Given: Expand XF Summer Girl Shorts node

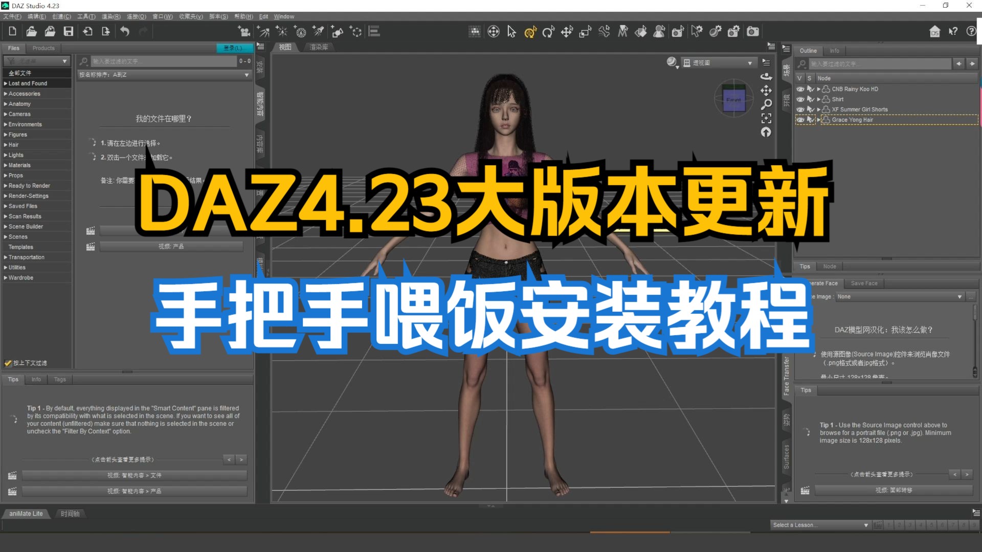Looking at the screenshot, I should click(x=818, y=109).
